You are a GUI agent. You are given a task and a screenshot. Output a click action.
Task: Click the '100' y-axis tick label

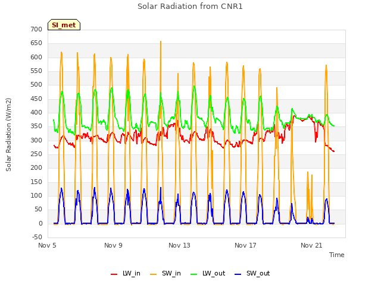[x=36, y=195]
